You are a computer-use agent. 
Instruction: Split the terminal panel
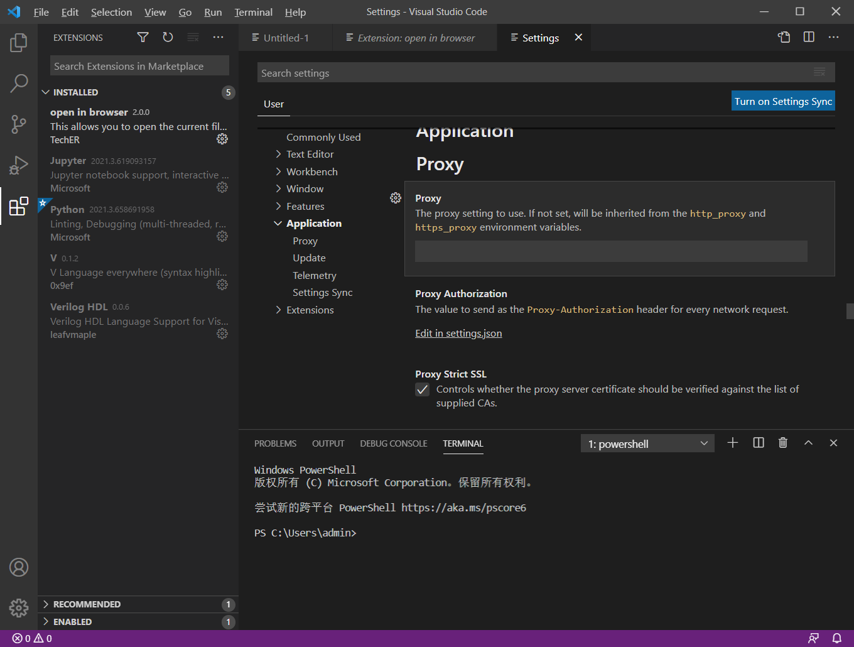pos(759,443)
